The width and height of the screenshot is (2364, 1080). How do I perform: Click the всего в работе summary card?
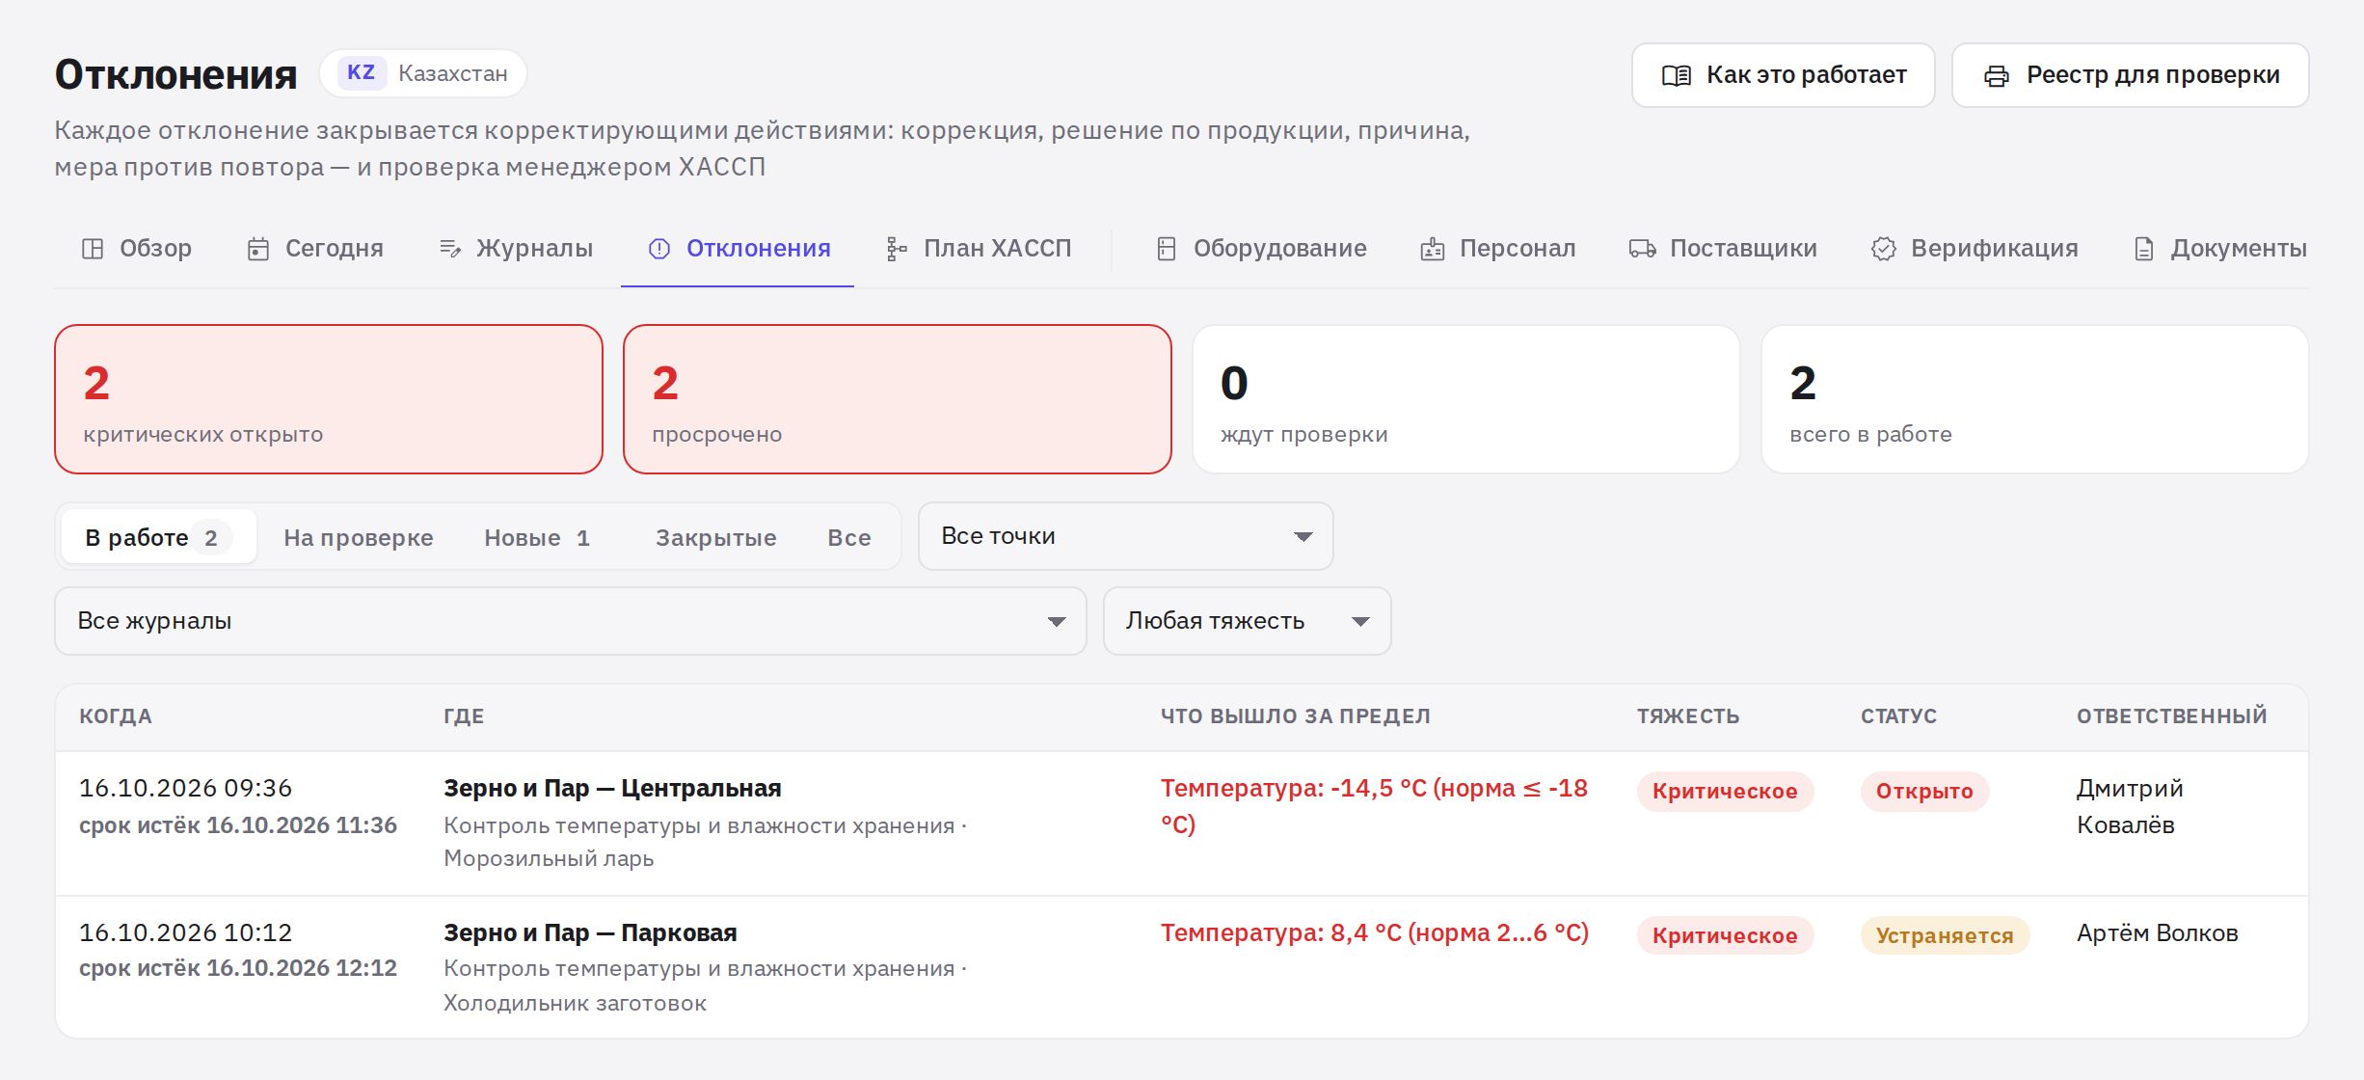point(2035,399)
